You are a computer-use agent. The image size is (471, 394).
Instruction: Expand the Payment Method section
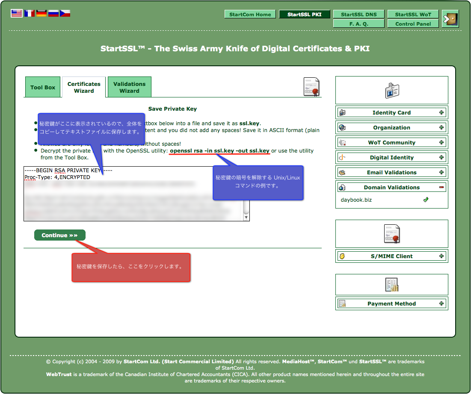[441, 303]
